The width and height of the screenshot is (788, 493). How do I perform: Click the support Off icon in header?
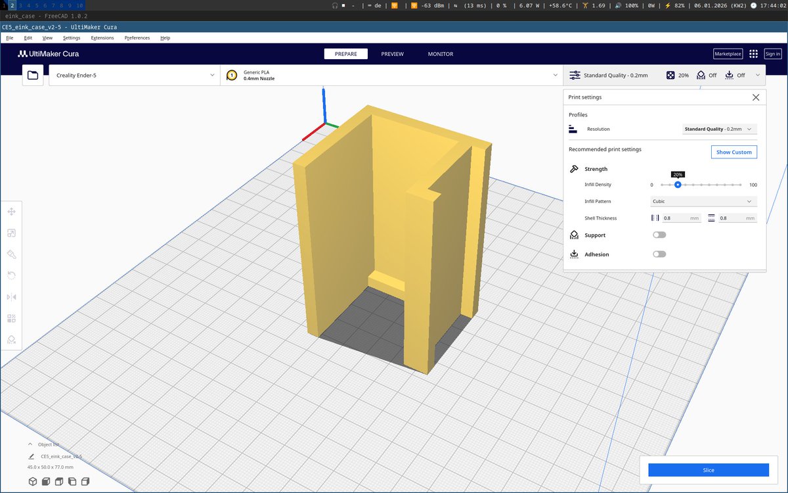(x=701, y=76)
